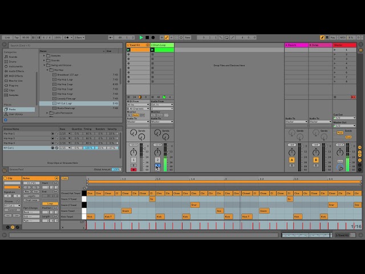Viewport: 365px width, 274px height.
Task: Click the Global Amount value in Groove Pool
Action: 116,170
